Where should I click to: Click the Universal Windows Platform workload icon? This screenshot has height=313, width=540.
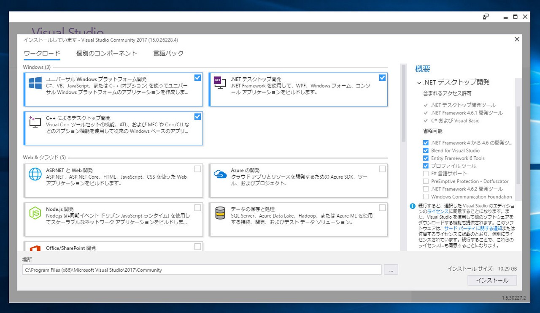pos(35,83)
